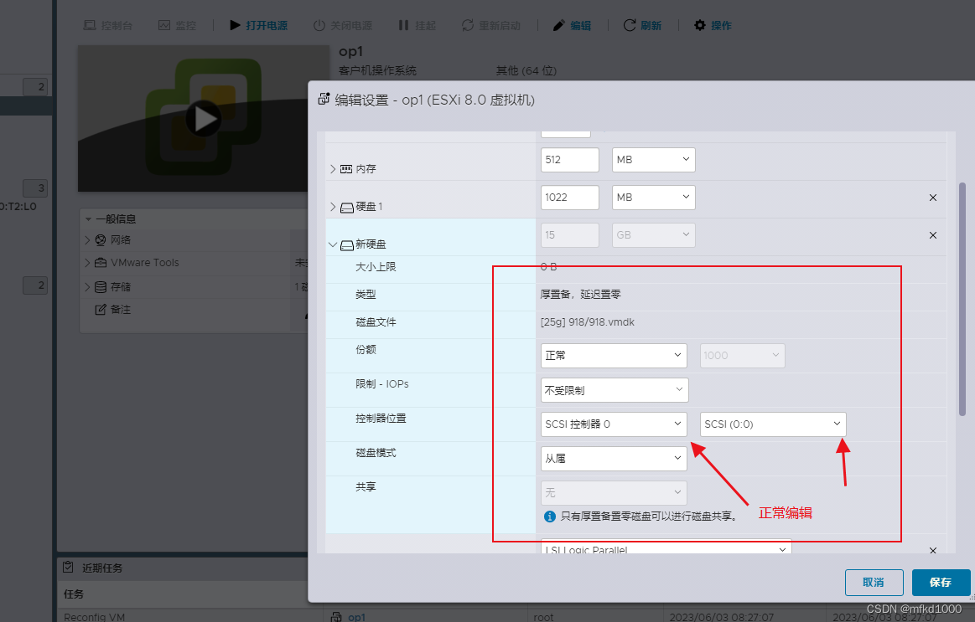The image size is (975, 622).
Task: Click the 磁盘文件 path [25g] 918/918.vmdk
Action: (588, 322)
